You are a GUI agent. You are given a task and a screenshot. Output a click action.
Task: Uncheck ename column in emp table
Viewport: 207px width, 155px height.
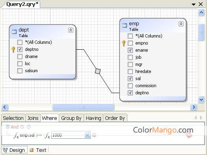point(130,50)
